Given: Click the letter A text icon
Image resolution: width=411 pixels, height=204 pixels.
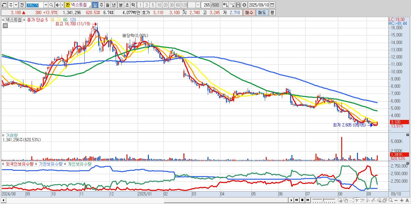Looking at the screenshot, I should (x=407, y=200).
